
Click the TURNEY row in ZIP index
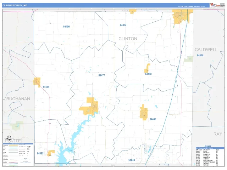click(207, 165)
